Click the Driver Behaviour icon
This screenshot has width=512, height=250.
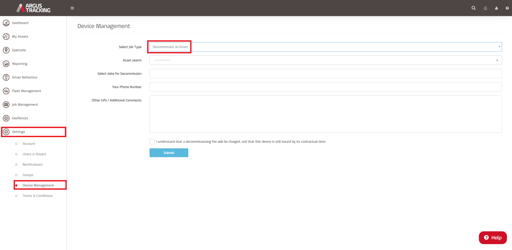[x=6, y=77]
